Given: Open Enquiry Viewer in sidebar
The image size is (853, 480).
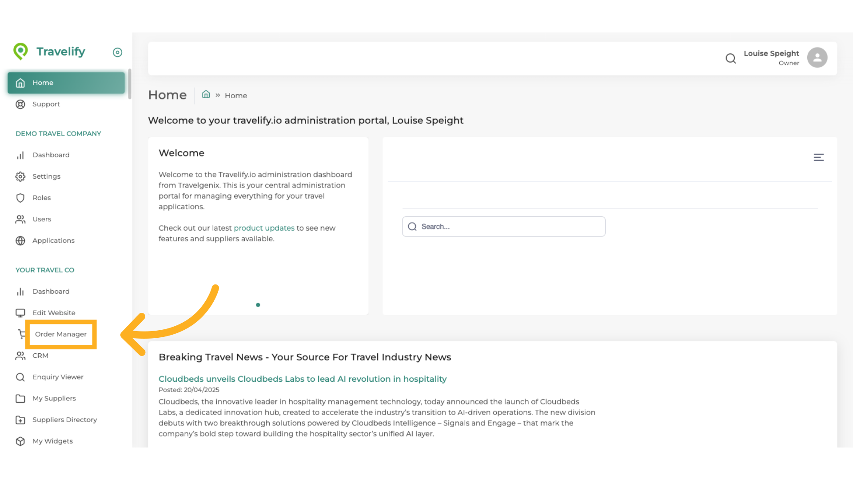Looking at the screenshot, I should click(x=58, y=377).
